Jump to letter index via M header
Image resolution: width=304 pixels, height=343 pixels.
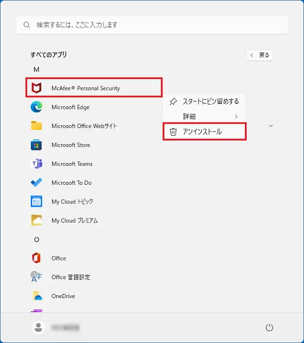[x=37, y=70]
